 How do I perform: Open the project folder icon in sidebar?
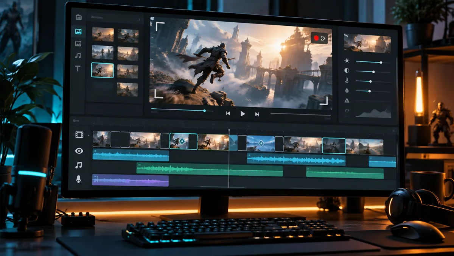[x=78, y=17]
